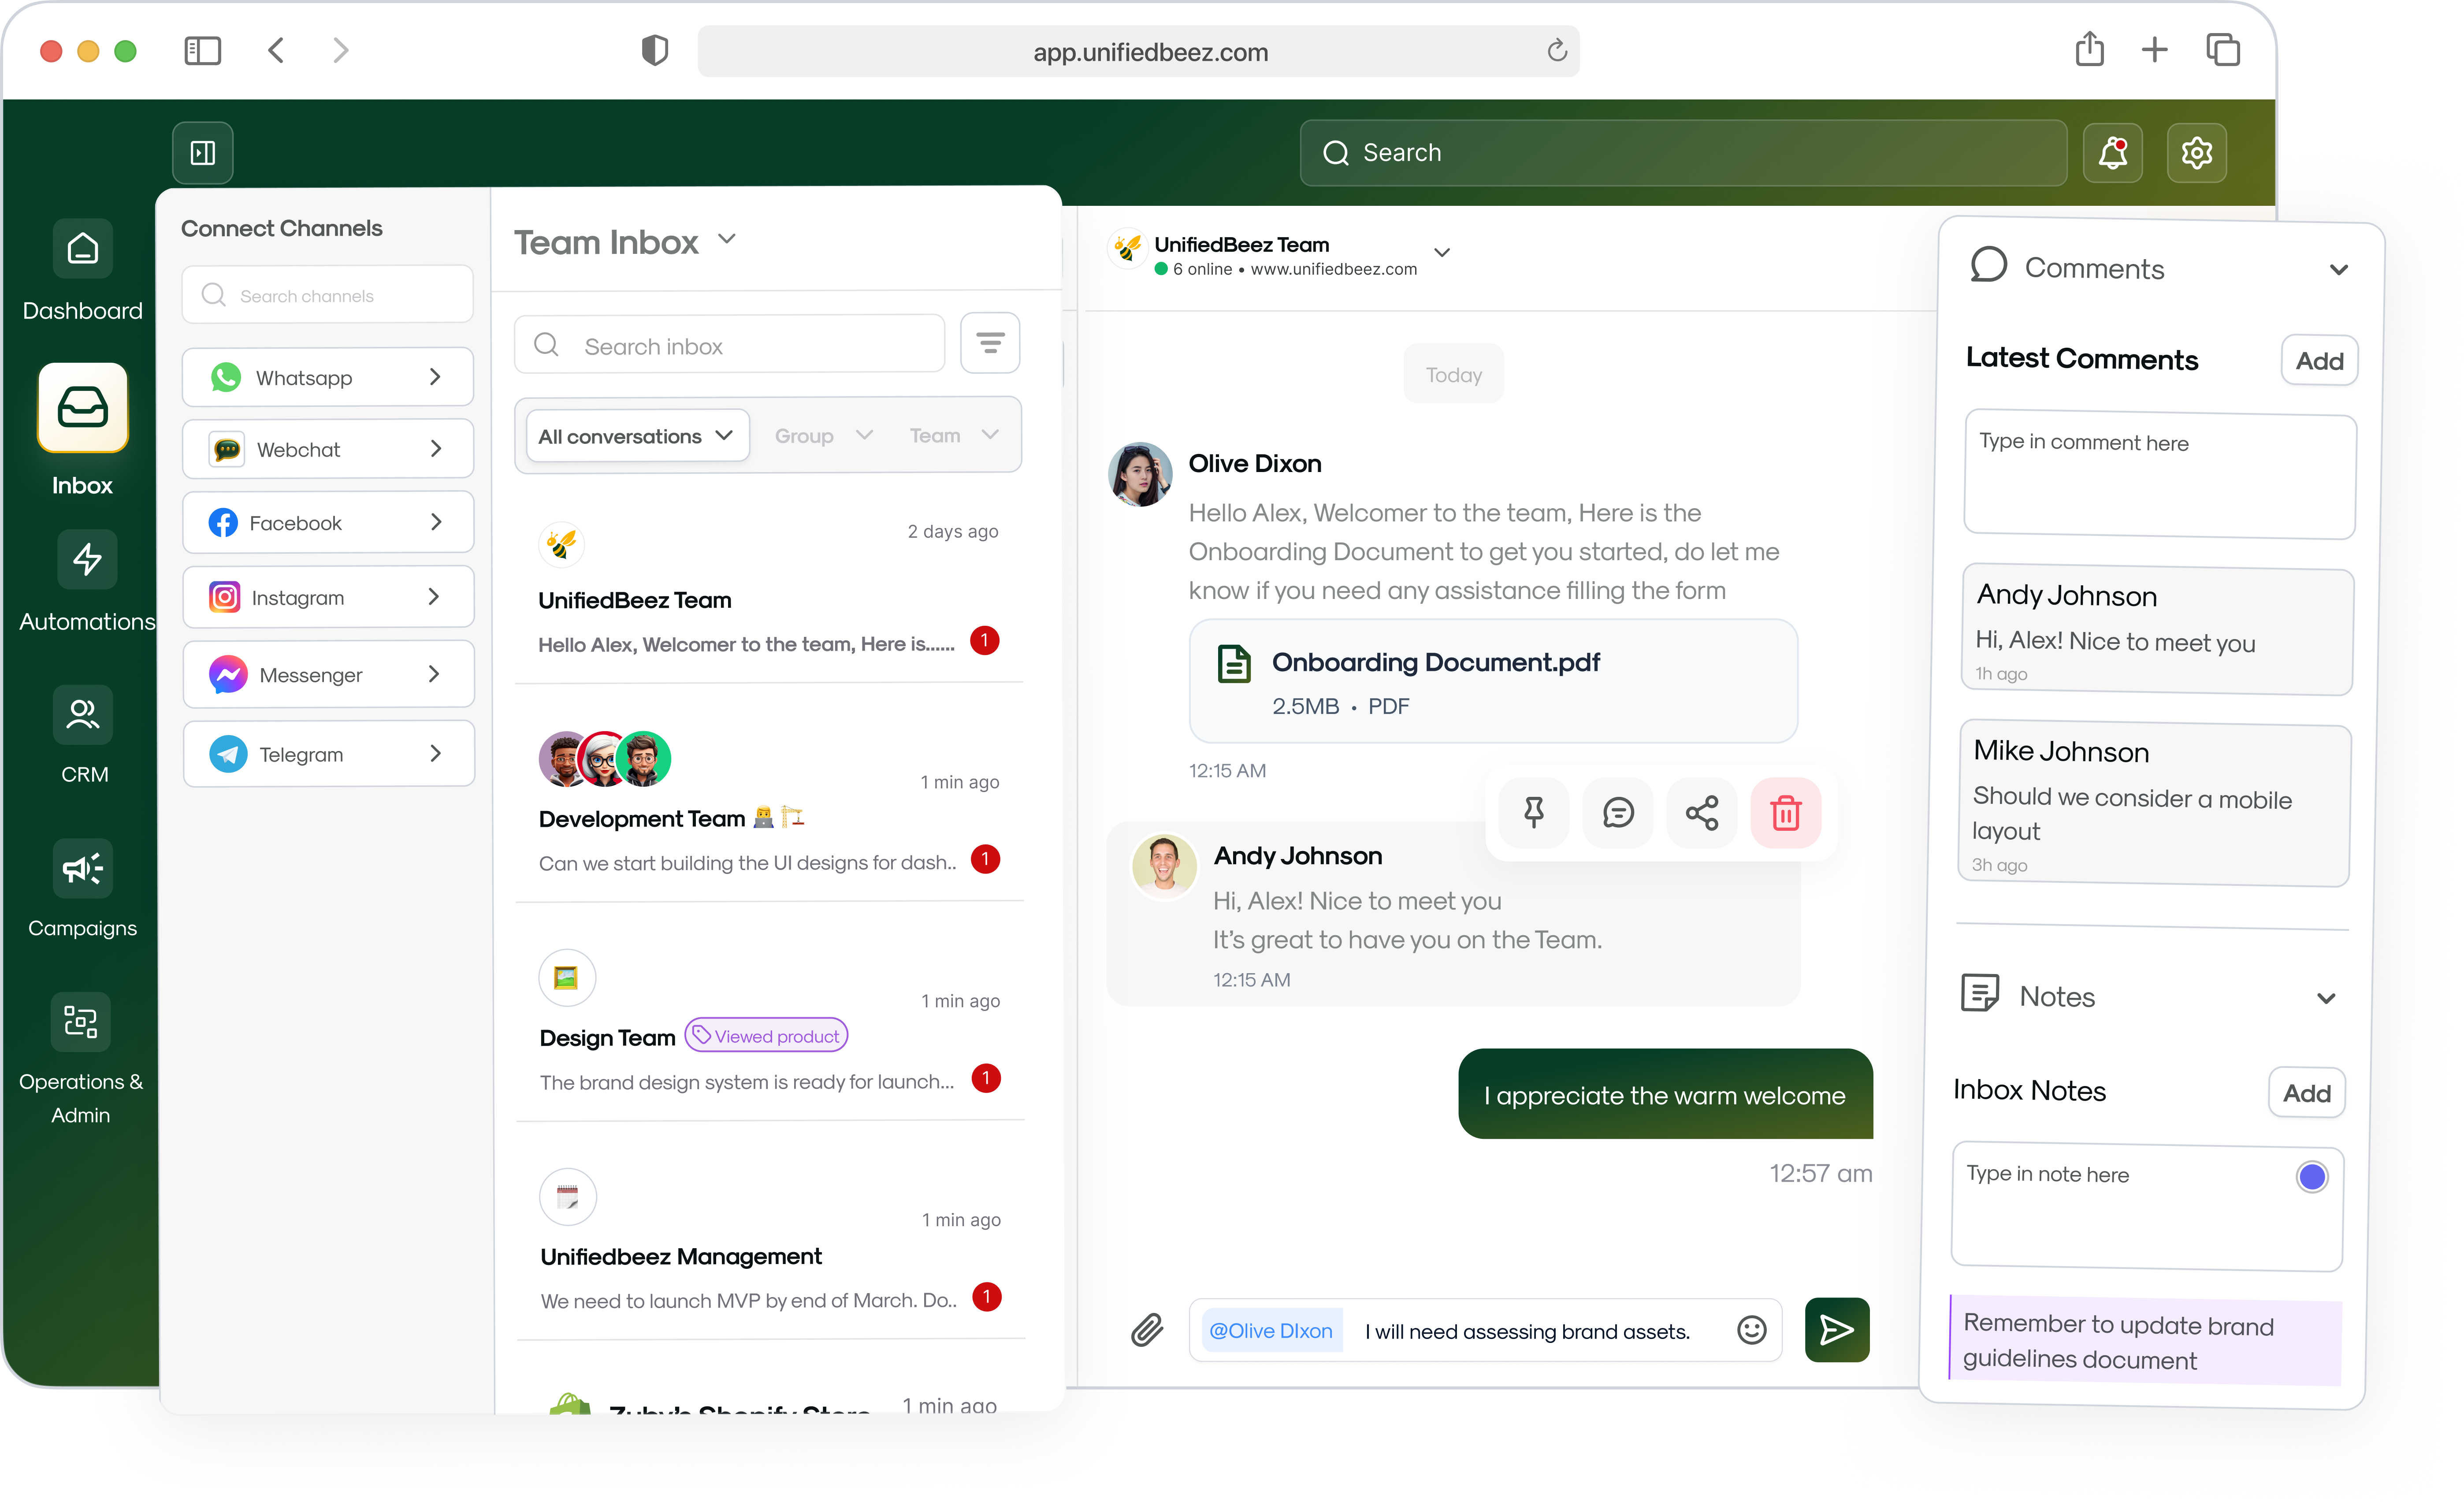Open the Facebook channel

click(x=327, y=522)
